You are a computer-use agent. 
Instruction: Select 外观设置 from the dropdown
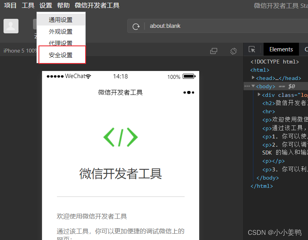coord(61,31)
